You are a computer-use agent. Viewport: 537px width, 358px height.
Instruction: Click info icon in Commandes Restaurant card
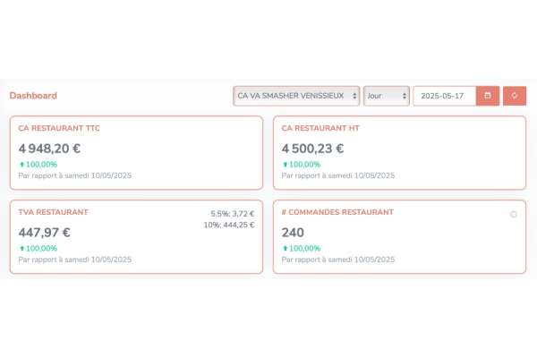click(514, 214)
